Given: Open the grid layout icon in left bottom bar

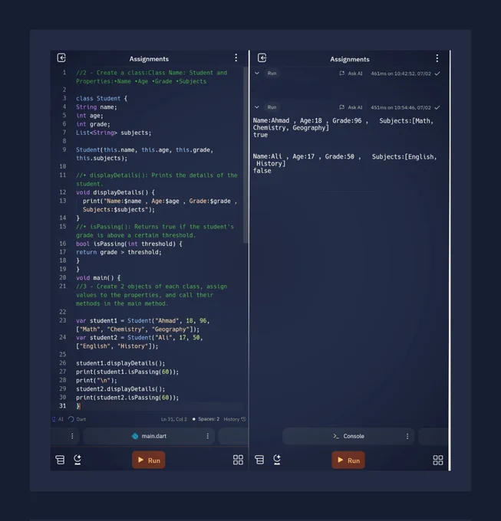Looking at the screenshot, I should [x=238, y=460].
